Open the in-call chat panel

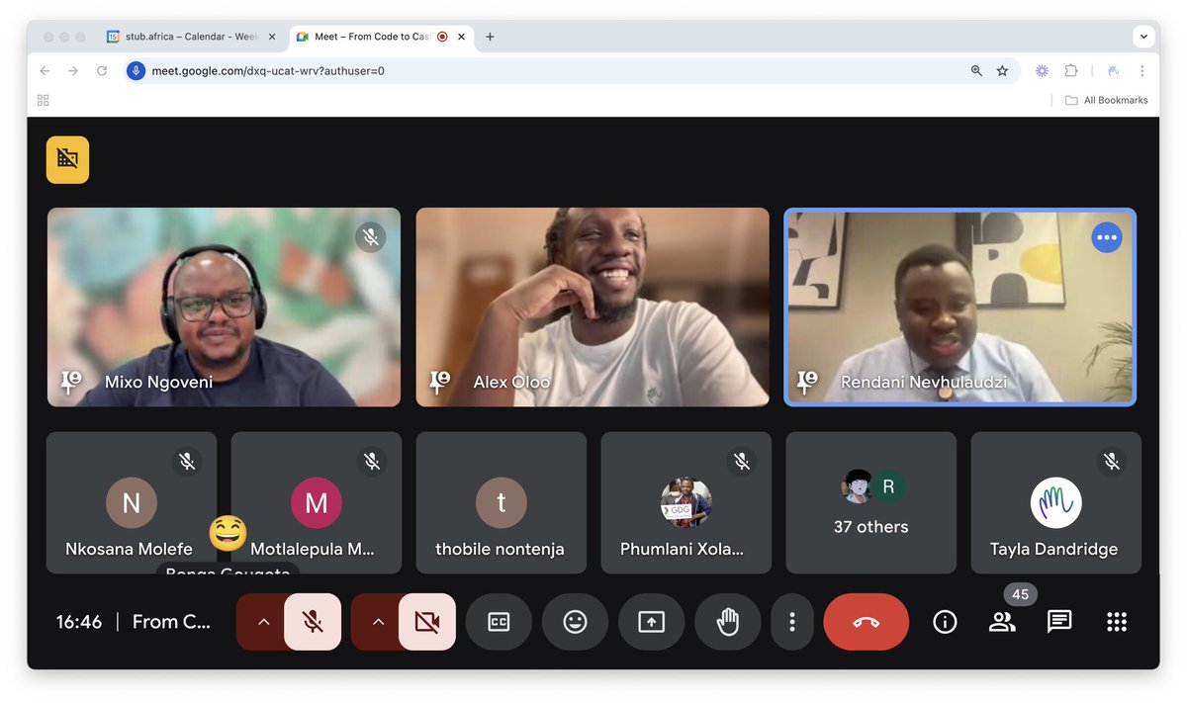click(1058, 621)
